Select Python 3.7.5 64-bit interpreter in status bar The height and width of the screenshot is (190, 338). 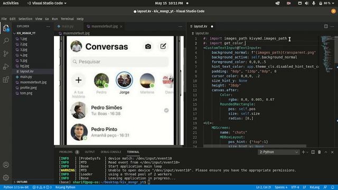[16, 187]
